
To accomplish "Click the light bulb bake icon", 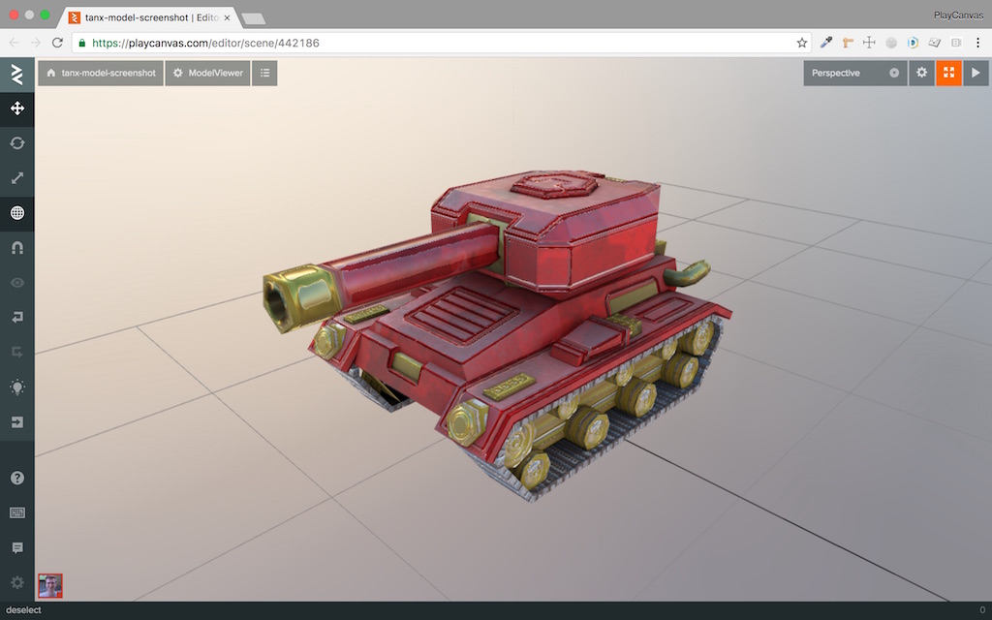I will click(x=16, y=387).
